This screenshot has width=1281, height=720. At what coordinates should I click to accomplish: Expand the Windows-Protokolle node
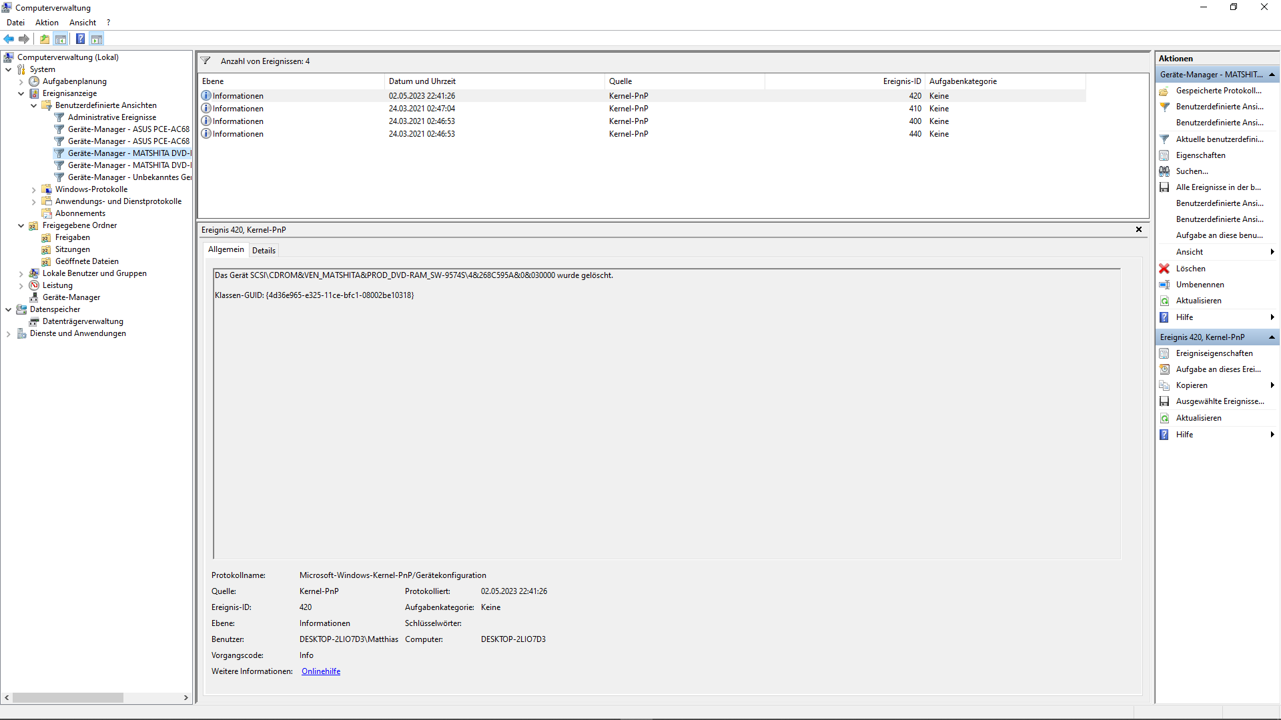[x=34, y=189]
